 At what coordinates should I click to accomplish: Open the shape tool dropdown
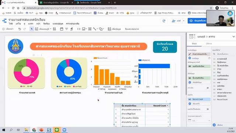tap(101, 29)
